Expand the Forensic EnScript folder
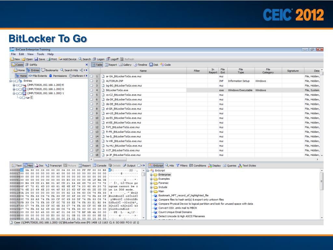Image resolution: width=333 pixels, height=250 pixels. (x=152, y=183)
